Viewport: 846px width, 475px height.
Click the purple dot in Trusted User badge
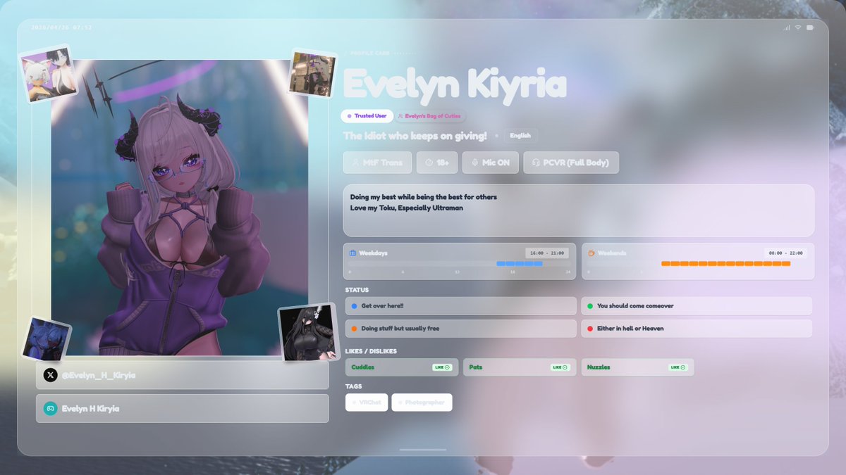click(349, 116)
